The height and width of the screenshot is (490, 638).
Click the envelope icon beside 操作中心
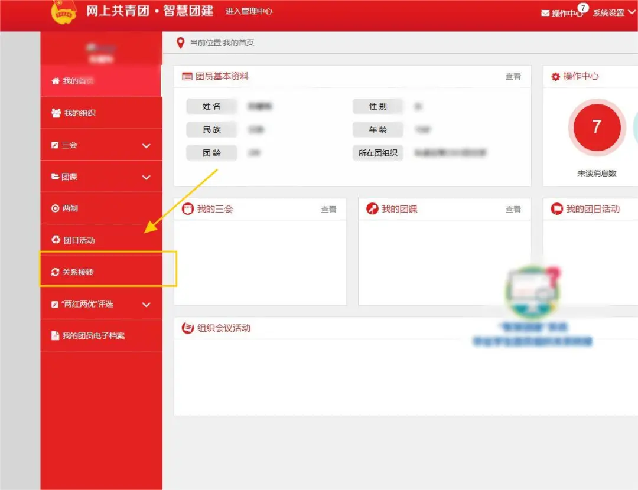(x=545, y=14)
